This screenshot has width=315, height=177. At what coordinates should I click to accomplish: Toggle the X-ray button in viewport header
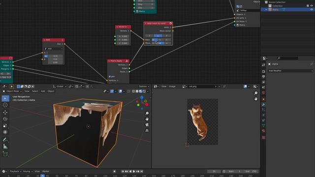coord(129,91)
